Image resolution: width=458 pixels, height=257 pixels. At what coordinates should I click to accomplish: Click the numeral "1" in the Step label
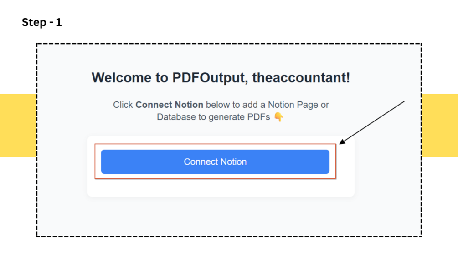tap(59, 22)
